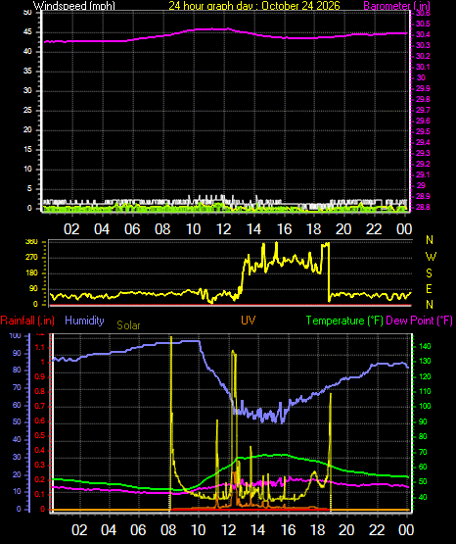Click hour '06' under the windspeed graph
The width and height of the screenshot is (456, 544).
(132, 229)
